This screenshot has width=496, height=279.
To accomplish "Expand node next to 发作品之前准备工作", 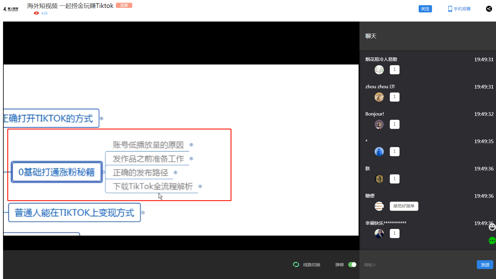I will point(191,159).
